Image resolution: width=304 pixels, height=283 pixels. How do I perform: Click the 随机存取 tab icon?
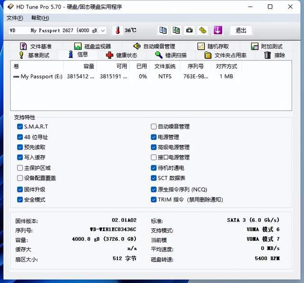click(201, 46)
